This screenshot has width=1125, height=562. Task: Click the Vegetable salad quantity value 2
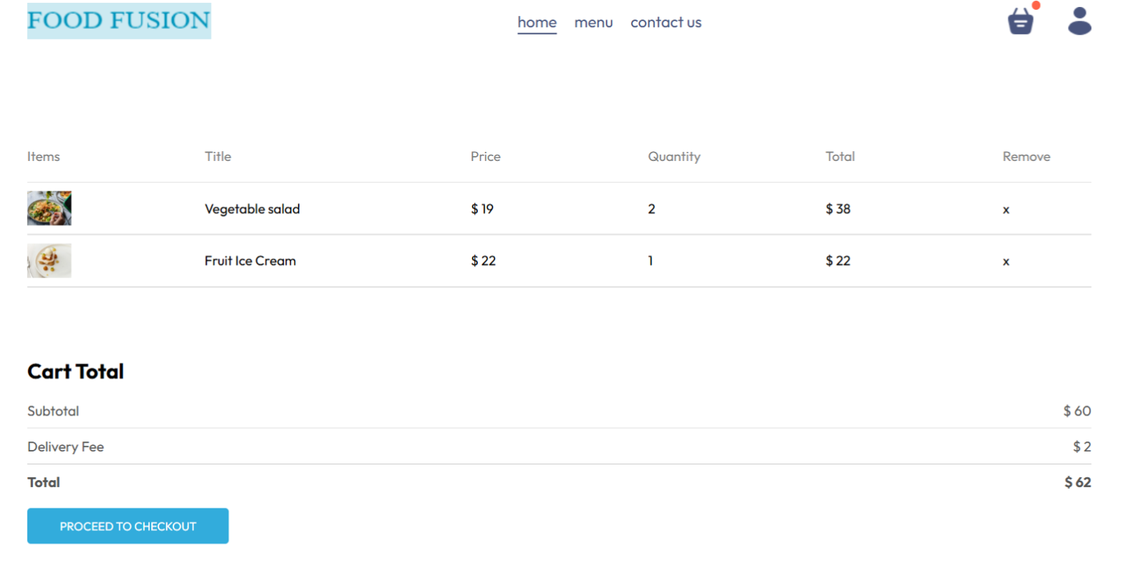tap(651, 209)
